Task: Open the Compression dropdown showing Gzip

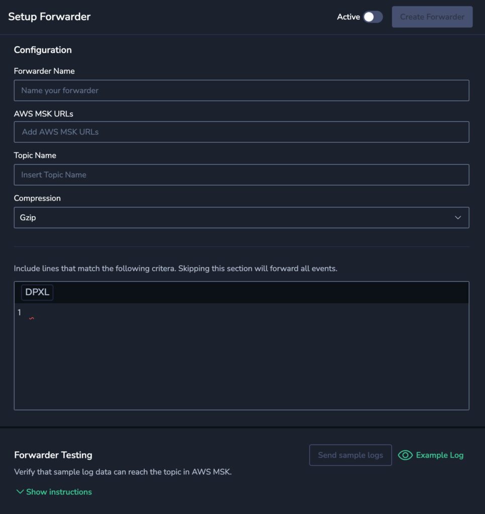Action: [242, 218]
